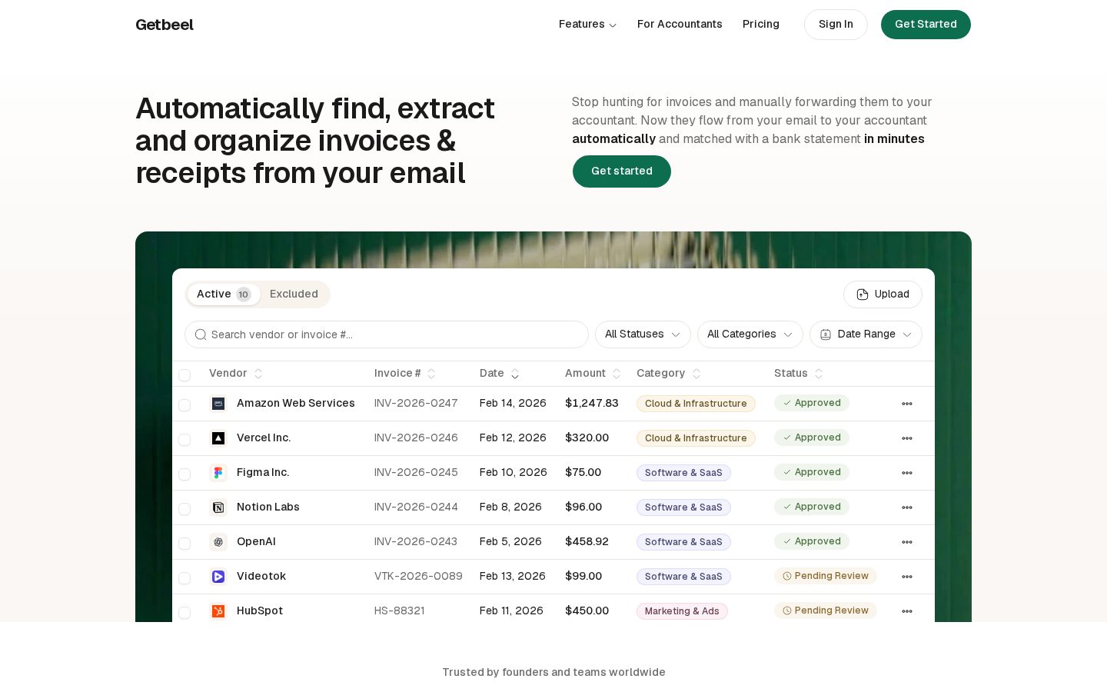Open more options for Vercel Inc. row
This screenshot has width=1107, height=692.
[x=907, y=438]
